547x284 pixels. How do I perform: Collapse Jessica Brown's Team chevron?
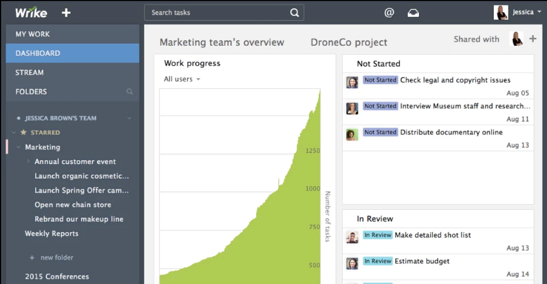click(x=129, y=118)
